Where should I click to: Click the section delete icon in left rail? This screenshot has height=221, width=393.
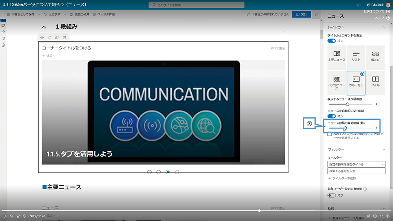[3, 45]
